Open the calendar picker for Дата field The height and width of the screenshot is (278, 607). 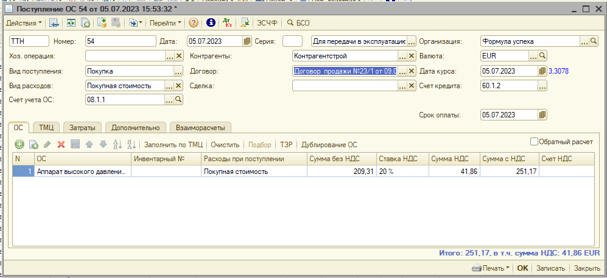click(247, 41)
